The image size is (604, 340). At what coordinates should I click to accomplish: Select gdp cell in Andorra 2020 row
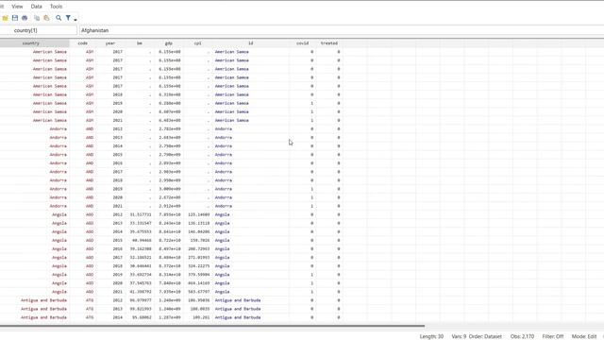[x=170, y=197]
